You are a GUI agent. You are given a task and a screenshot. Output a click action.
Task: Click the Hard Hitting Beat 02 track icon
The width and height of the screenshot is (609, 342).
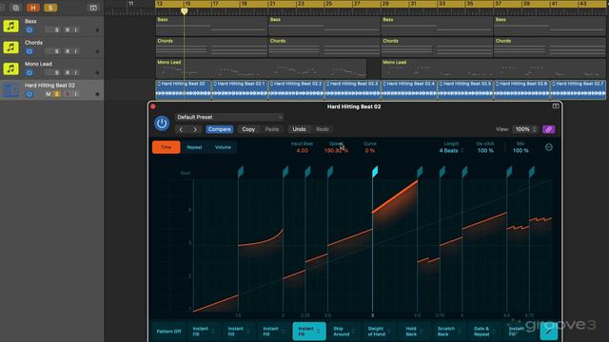tap(10, 90)
